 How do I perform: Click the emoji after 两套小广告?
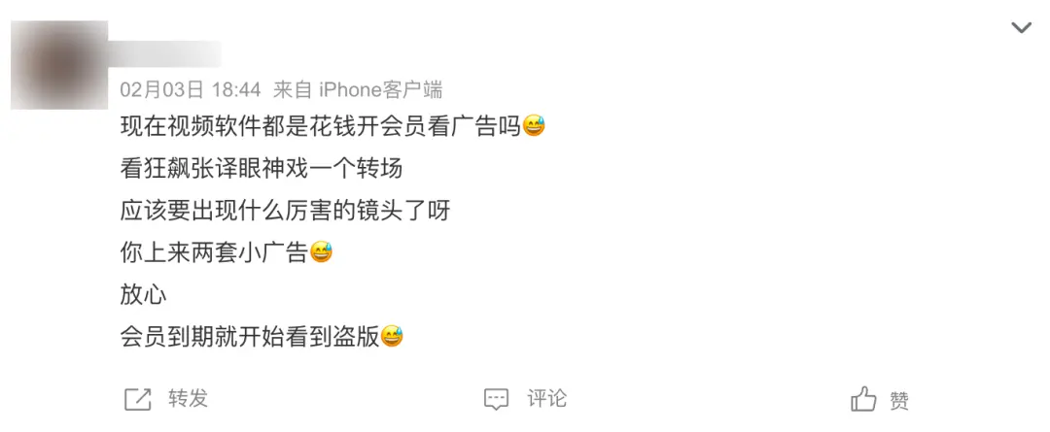click(x=321, y=252)
